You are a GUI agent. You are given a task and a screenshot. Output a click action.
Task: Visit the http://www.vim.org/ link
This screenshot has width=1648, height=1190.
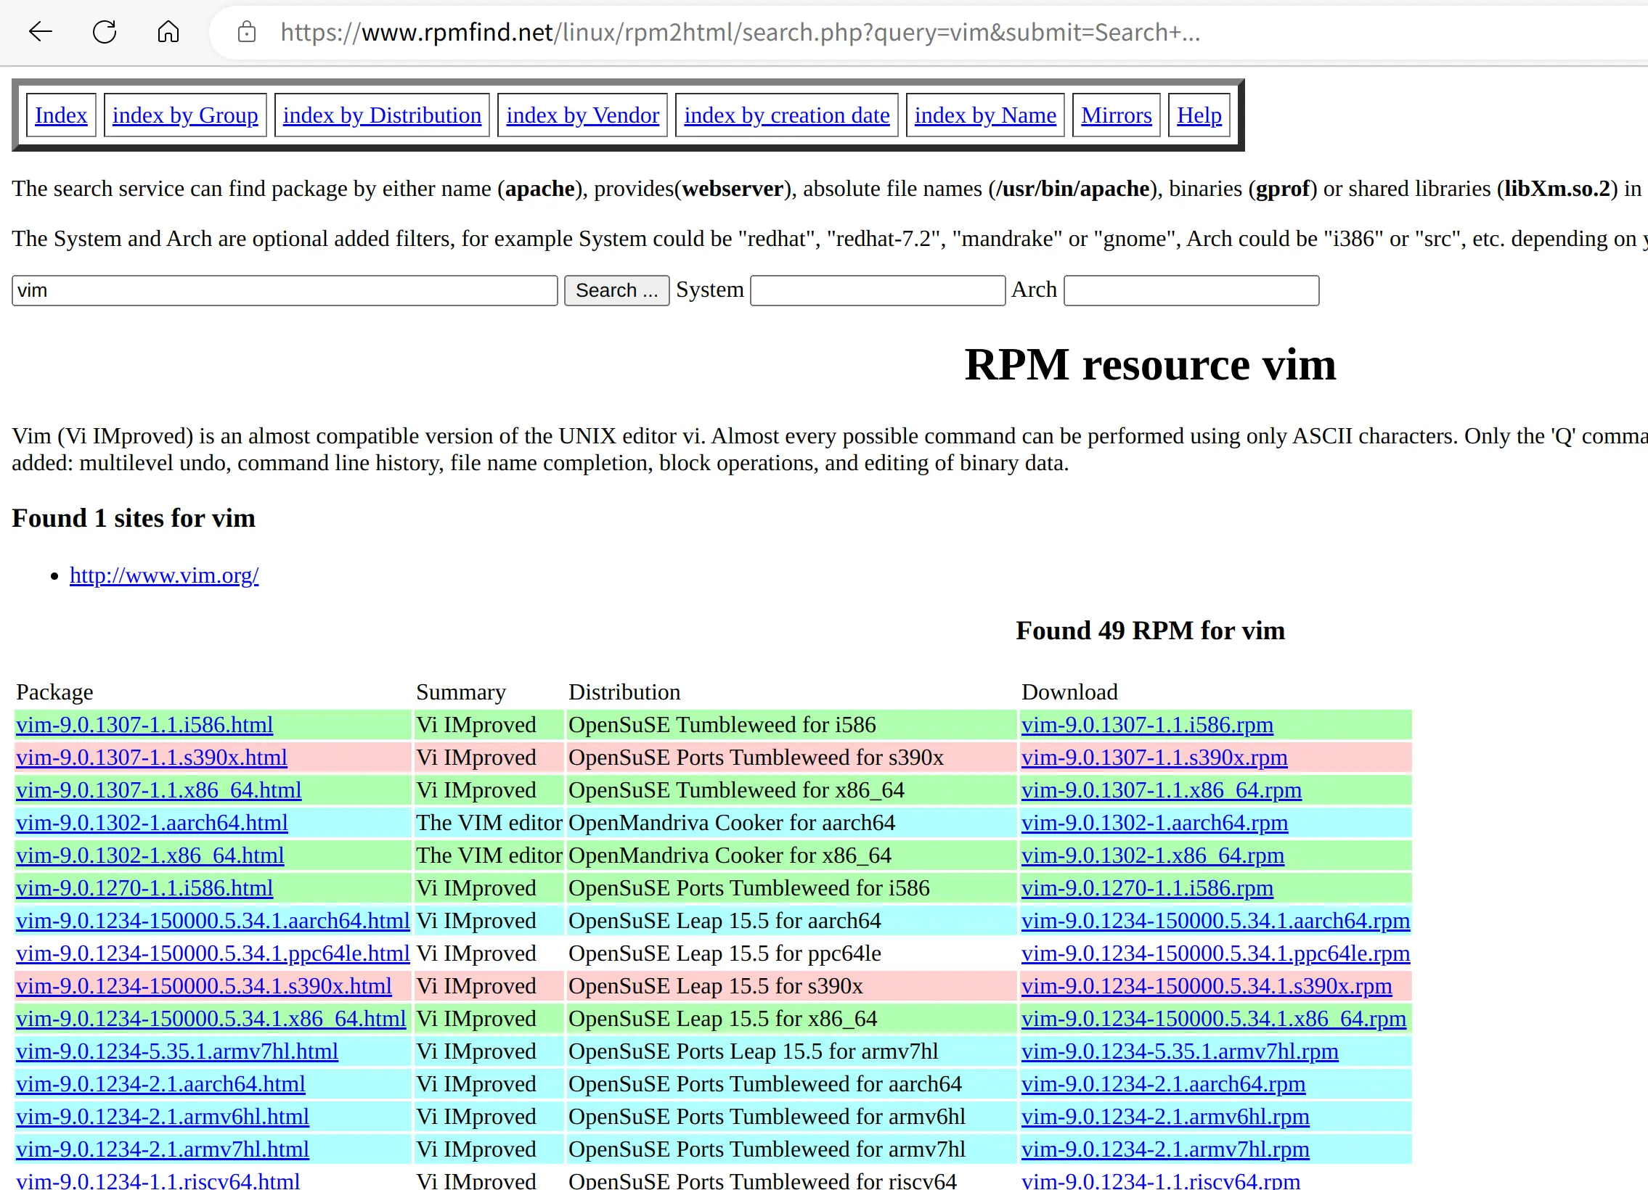click(x=164, y=575)
